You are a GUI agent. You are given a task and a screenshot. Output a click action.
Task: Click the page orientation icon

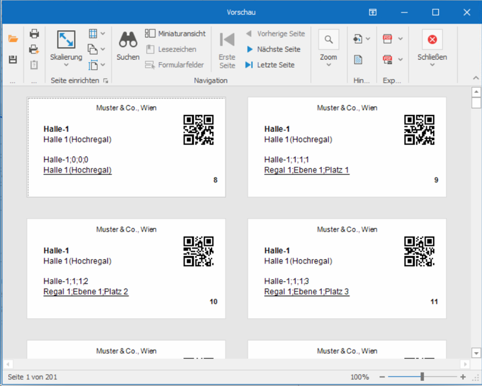click(x=93, y=49)
